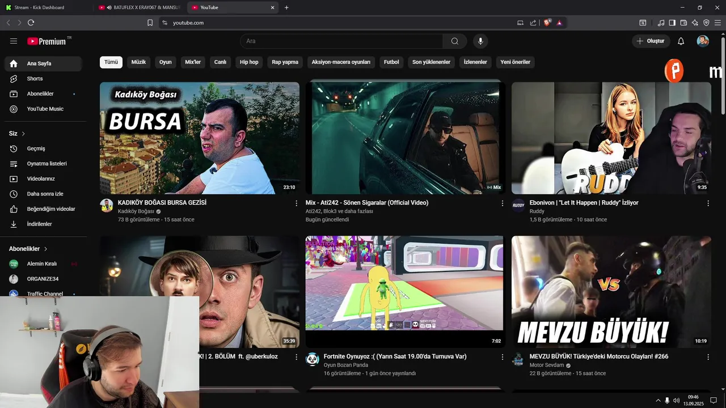Viewport: 726px width, 408px height.
Task: Toggle the browser sidebar panel icon
Action: pyautogui.click(x=672, y=23)
